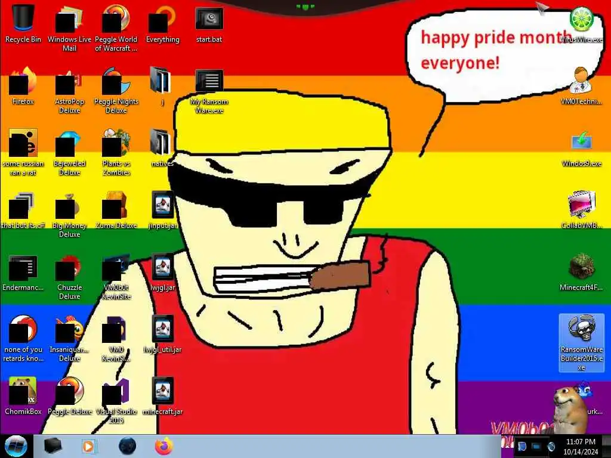Select RansomWare Builder2015.exe icon
Viewport: 611px width, 458px height.
581,343
